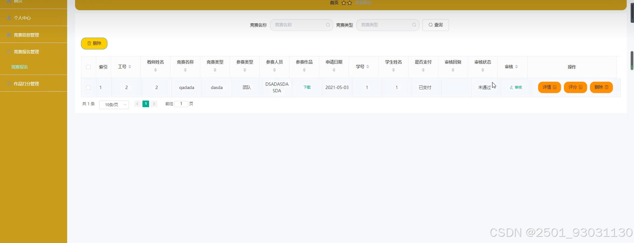Click the star icons in breadcrumb
The height and width of the screenshot is (243, 634).
pyautogui.click(x=347, y=3)
